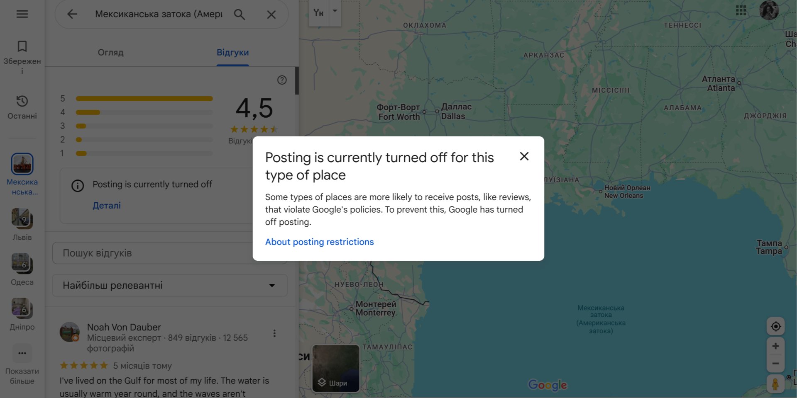
Task: Click the 5-star rating bar
Action: [x=144, y=99]
